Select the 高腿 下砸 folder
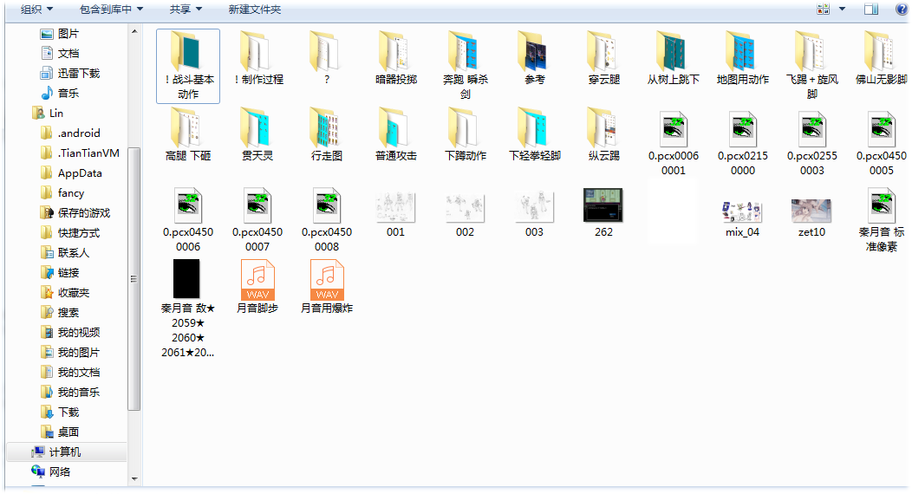This screenshot has width=912, height=494. [188, 135]
